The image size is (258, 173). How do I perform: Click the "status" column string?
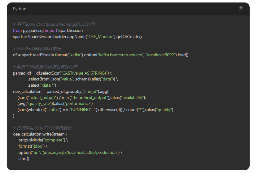[x=53, y=110]
